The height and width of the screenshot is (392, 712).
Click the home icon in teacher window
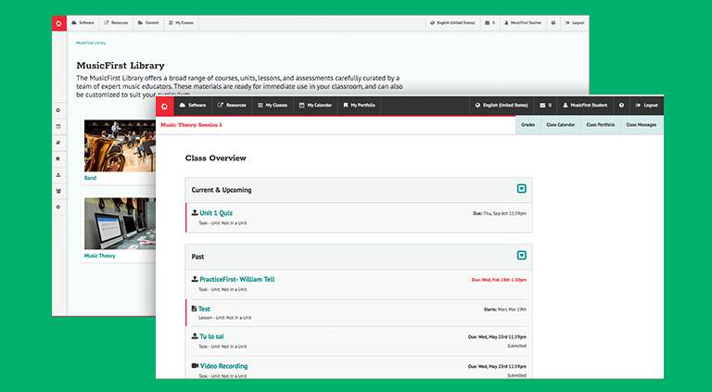point(58,22)
